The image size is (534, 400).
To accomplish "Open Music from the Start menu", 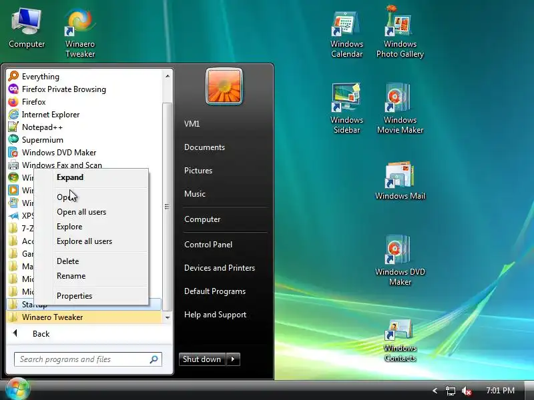I will click(x=226, y=194).
